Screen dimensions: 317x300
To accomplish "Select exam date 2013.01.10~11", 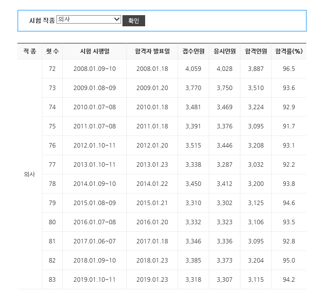I will tap(94, 164).
